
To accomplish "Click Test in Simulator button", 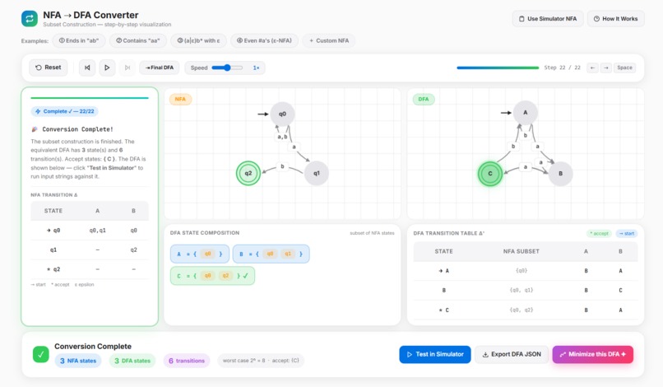I will [x=435, y=354].
